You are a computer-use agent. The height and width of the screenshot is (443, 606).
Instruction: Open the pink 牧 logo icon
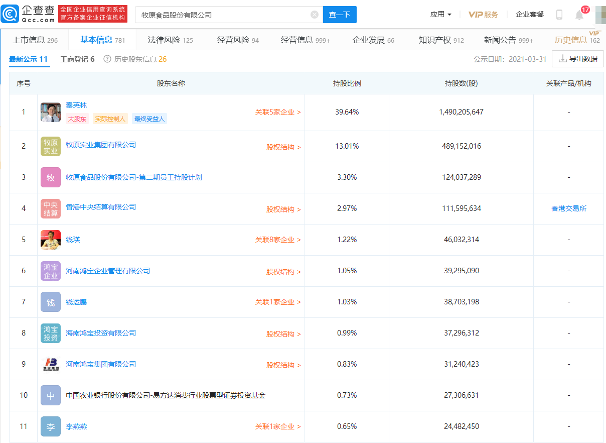coord(51,178)
